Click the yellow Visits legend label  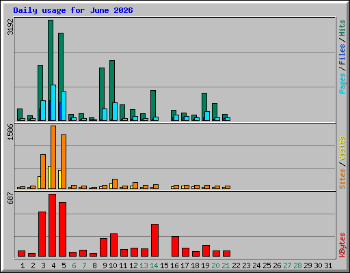(342, 149)
